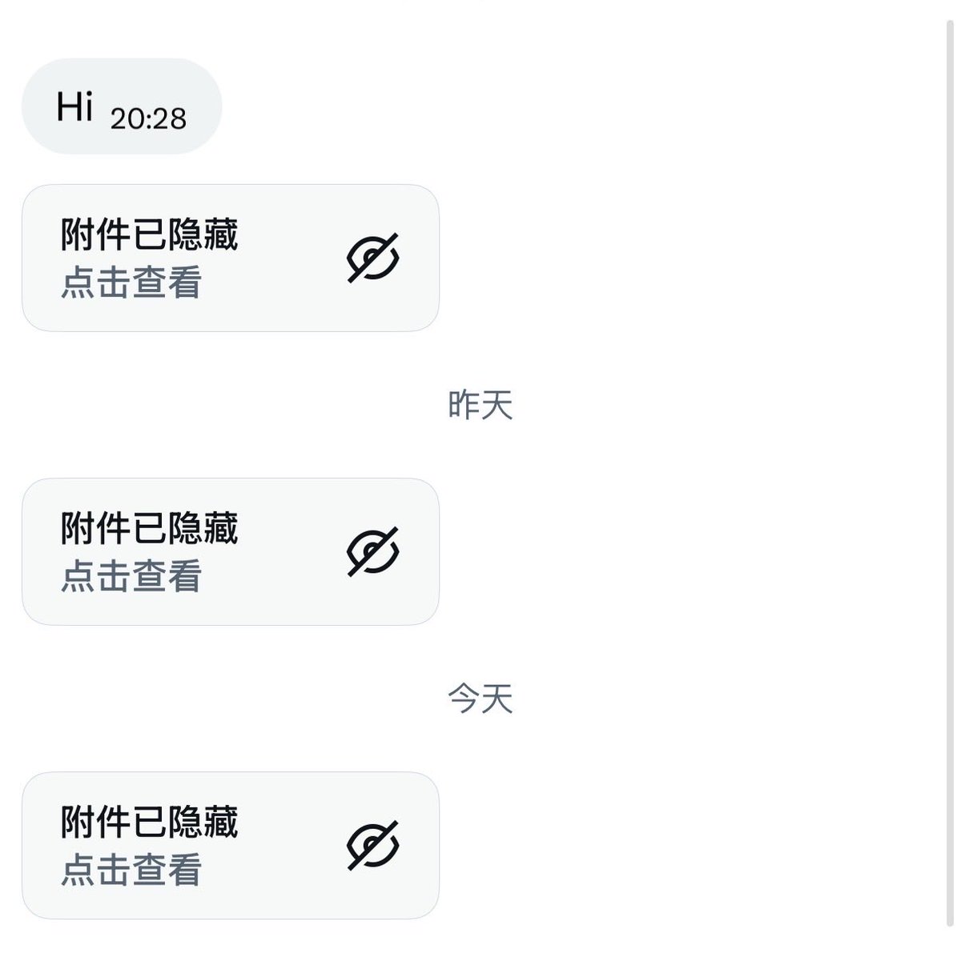Click 点击查看 in the card under 昨天
Image resolution: width=961 pixels, height=953 pixels.
pyautogui.click(x=131, y=576)
